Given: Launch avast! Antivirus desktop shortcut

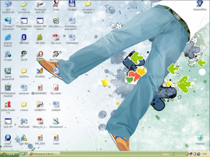Looking at the screenshot, I should pyautogui.click(x=8, y=138).
